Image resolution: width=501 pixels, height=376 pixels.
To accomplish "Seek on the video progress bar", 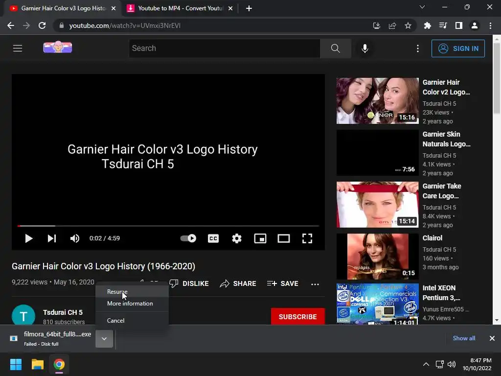I will (x=168, y=226).
